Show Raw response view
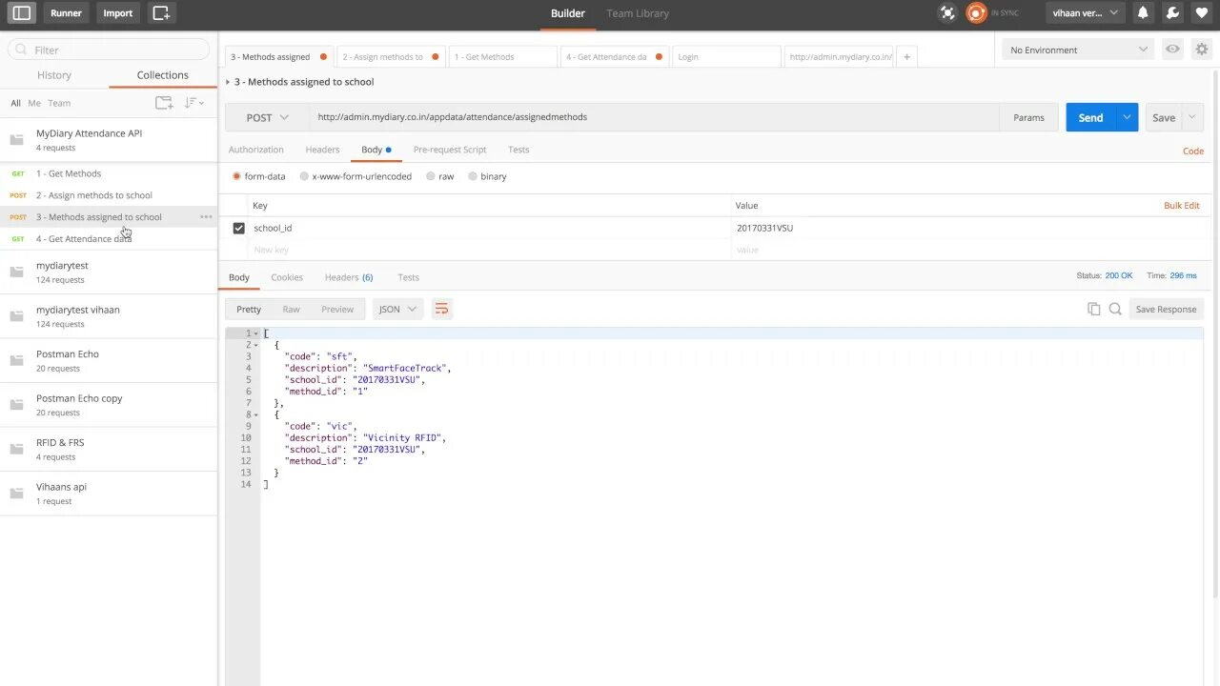 coord(291,309)
